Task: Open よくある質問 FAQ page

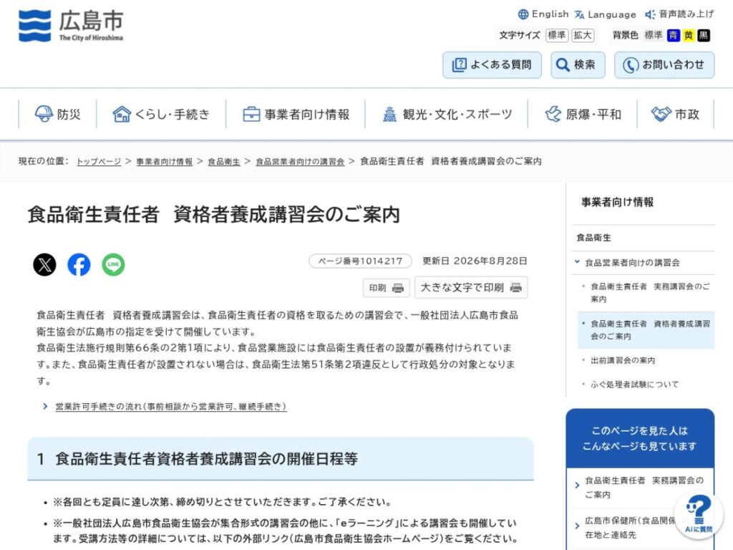Action: pos(492,64)
